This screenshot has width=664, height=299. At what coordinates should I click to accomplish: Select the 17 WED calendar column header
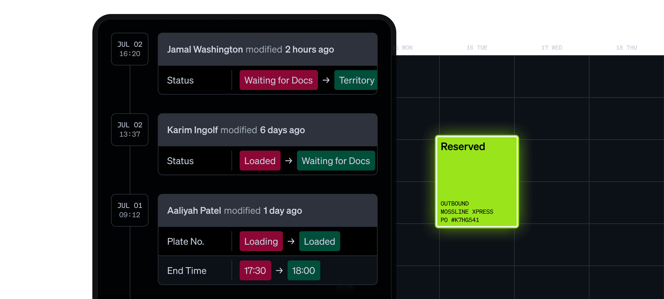pyautogui.click(x=551, y=48)
